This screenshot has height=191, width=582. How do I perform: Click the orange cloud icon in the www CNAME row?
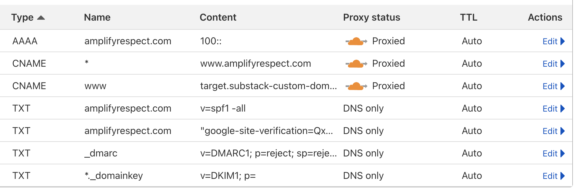(x=356, y=86)
